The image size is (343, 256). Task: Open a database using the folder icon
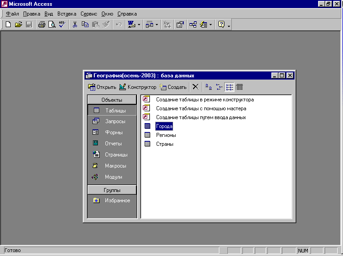[x=18, y=24]
